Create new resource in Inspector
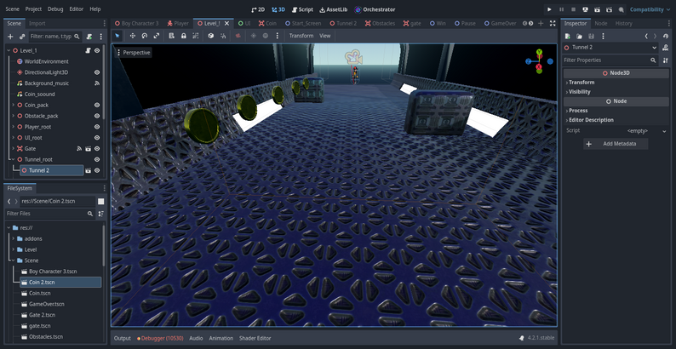Screen dimensions: 676x349 point(568,37)
